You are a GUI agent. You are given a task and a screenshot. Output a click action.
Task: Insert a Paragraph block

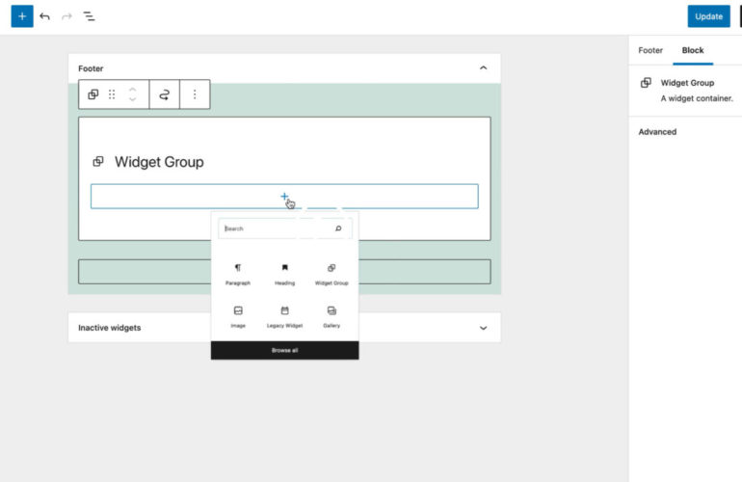(238, 274)
